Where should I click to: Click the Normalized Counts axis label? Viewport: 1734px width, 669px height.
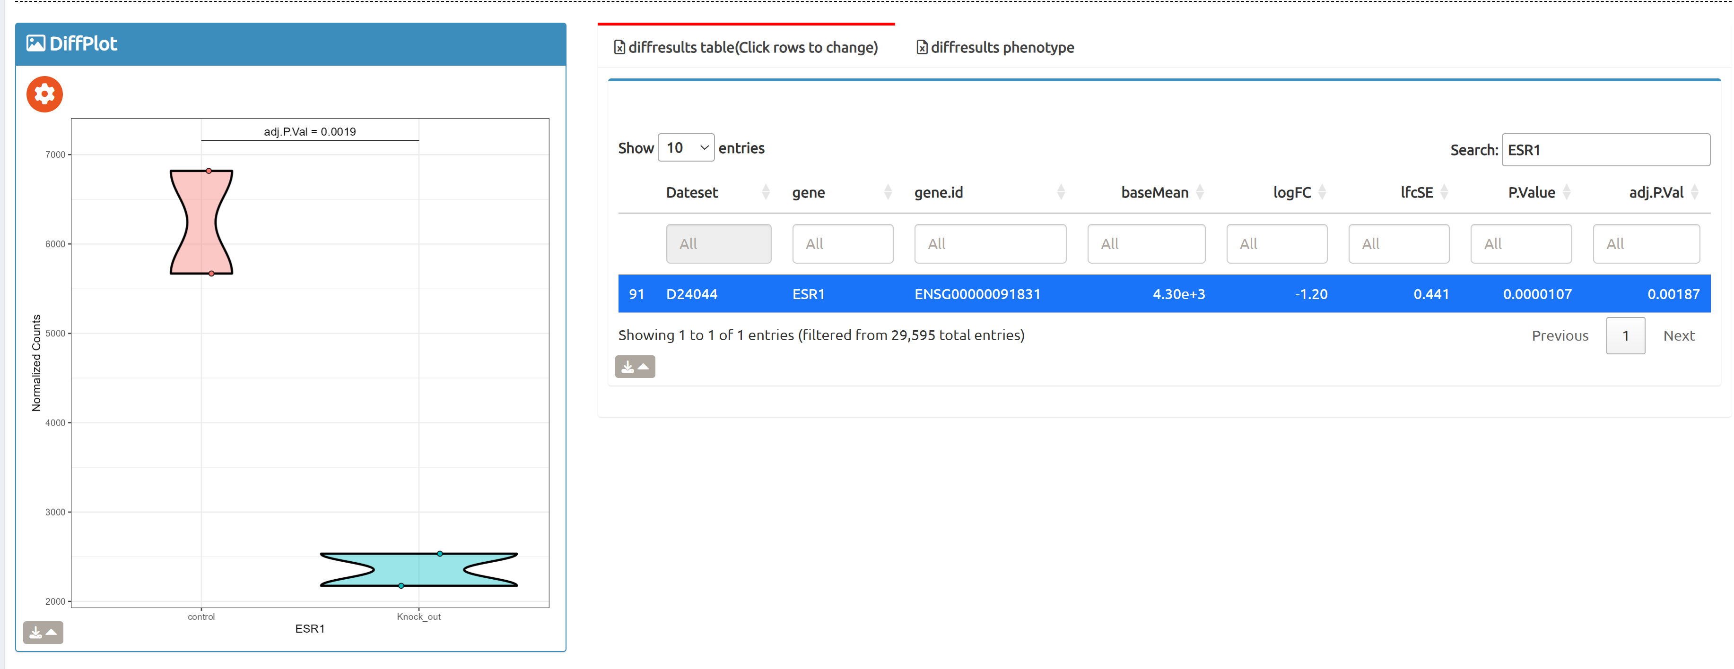[x=36, y=363]
